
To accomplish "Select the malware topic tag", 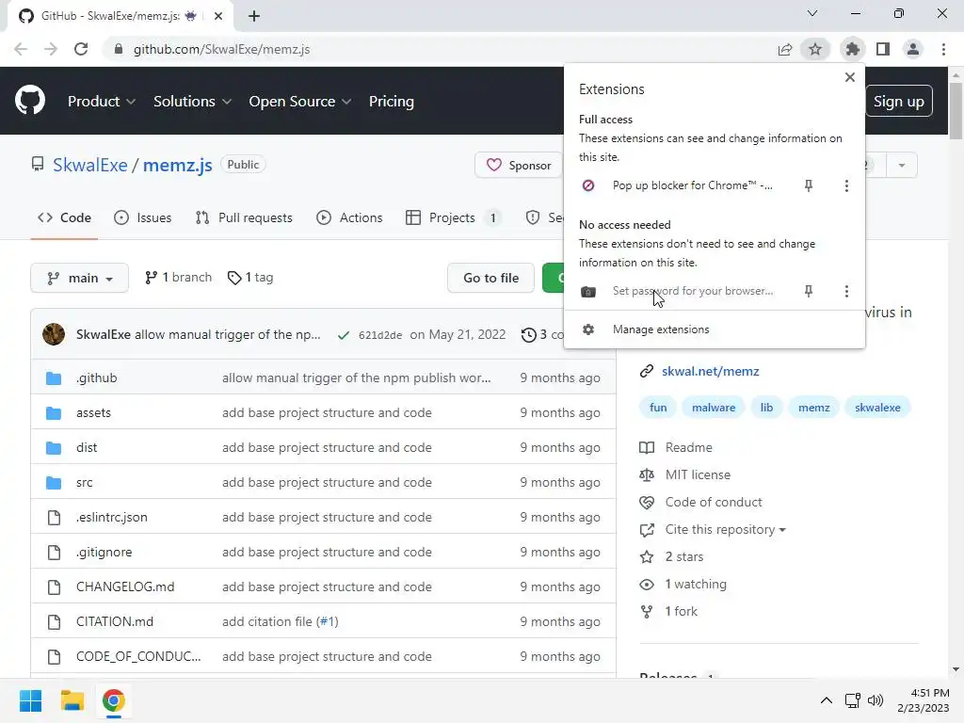I will (x=714, y=408).
